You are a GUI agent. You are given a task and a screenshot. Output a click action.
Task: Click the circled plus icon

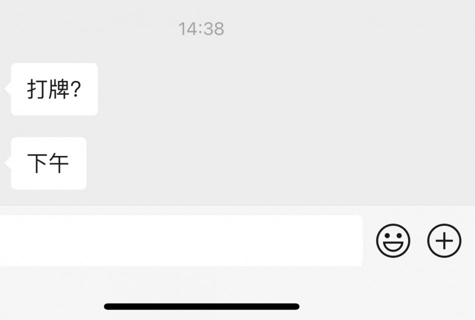click(444, 240)
